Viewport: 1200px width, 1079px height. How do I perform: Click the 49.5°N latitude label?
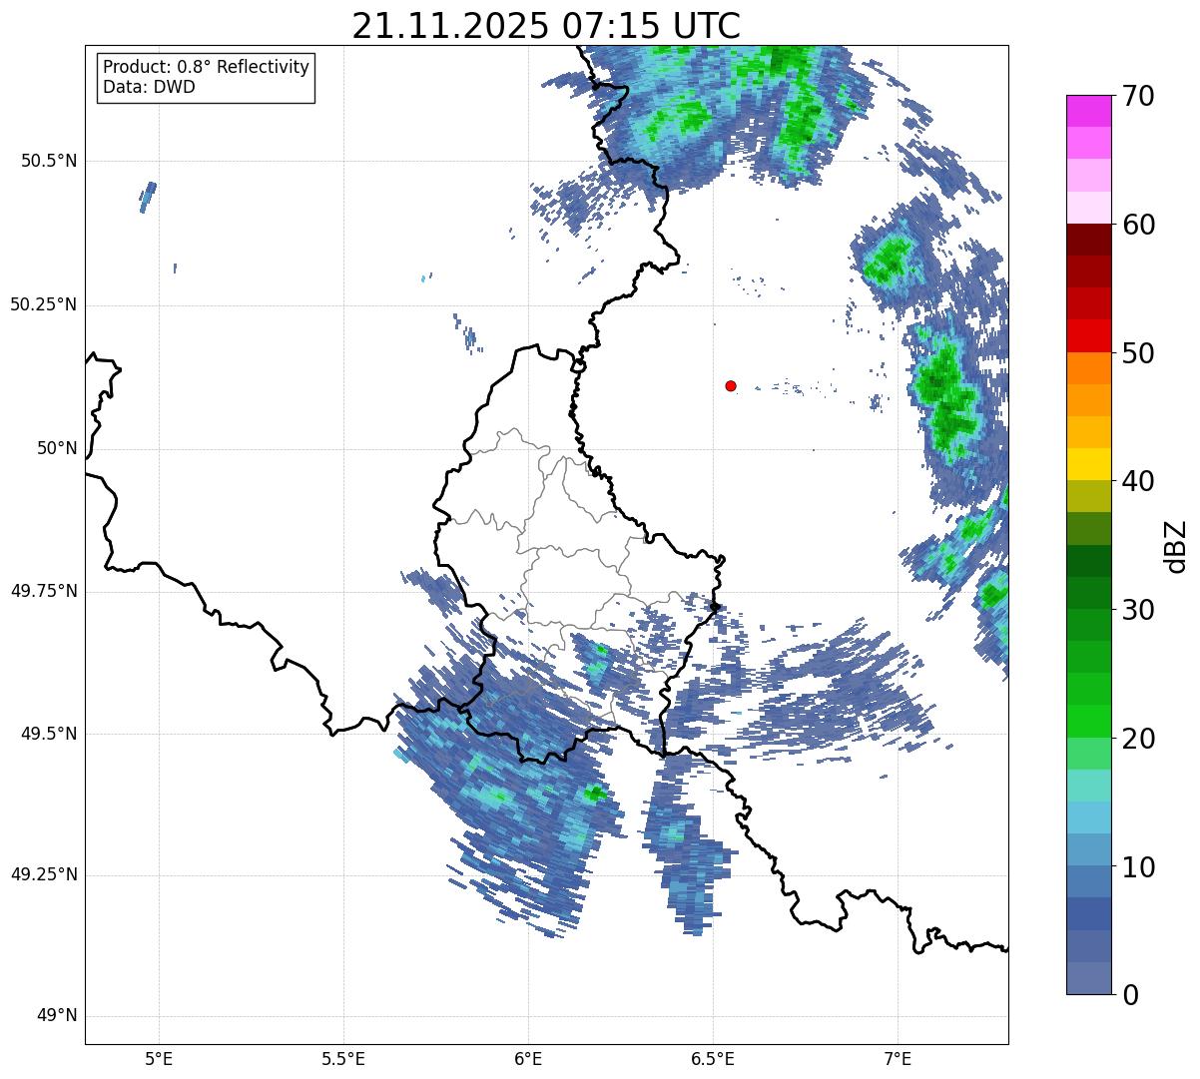pos(49,734)
